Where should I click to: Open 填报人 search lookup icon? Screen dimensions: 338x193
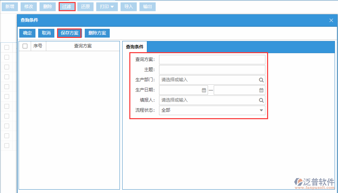coord(261,100)
